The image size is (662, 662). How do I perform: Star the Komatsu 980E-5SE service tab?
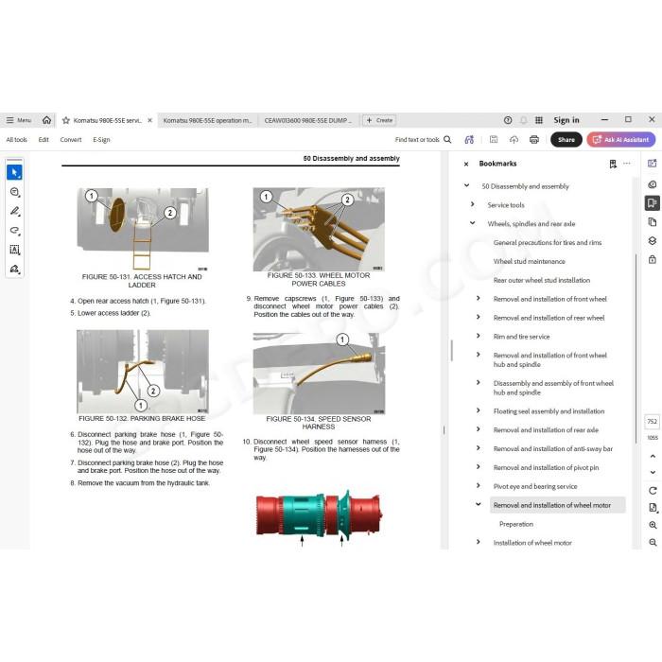(66, 120)
